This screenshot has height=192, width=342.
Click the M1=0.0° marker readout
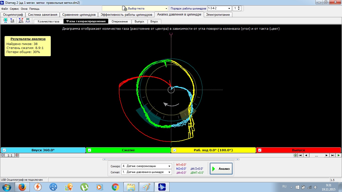tap(181, 164)
